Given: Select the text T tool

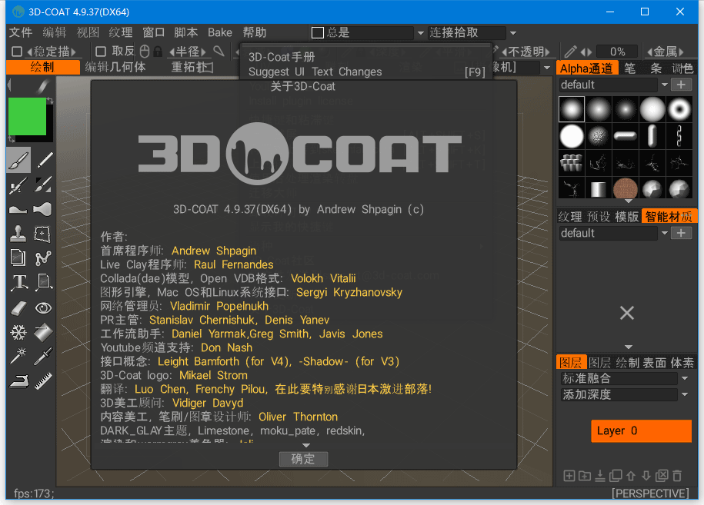Looking at the screenshot, I should [18, 283].
